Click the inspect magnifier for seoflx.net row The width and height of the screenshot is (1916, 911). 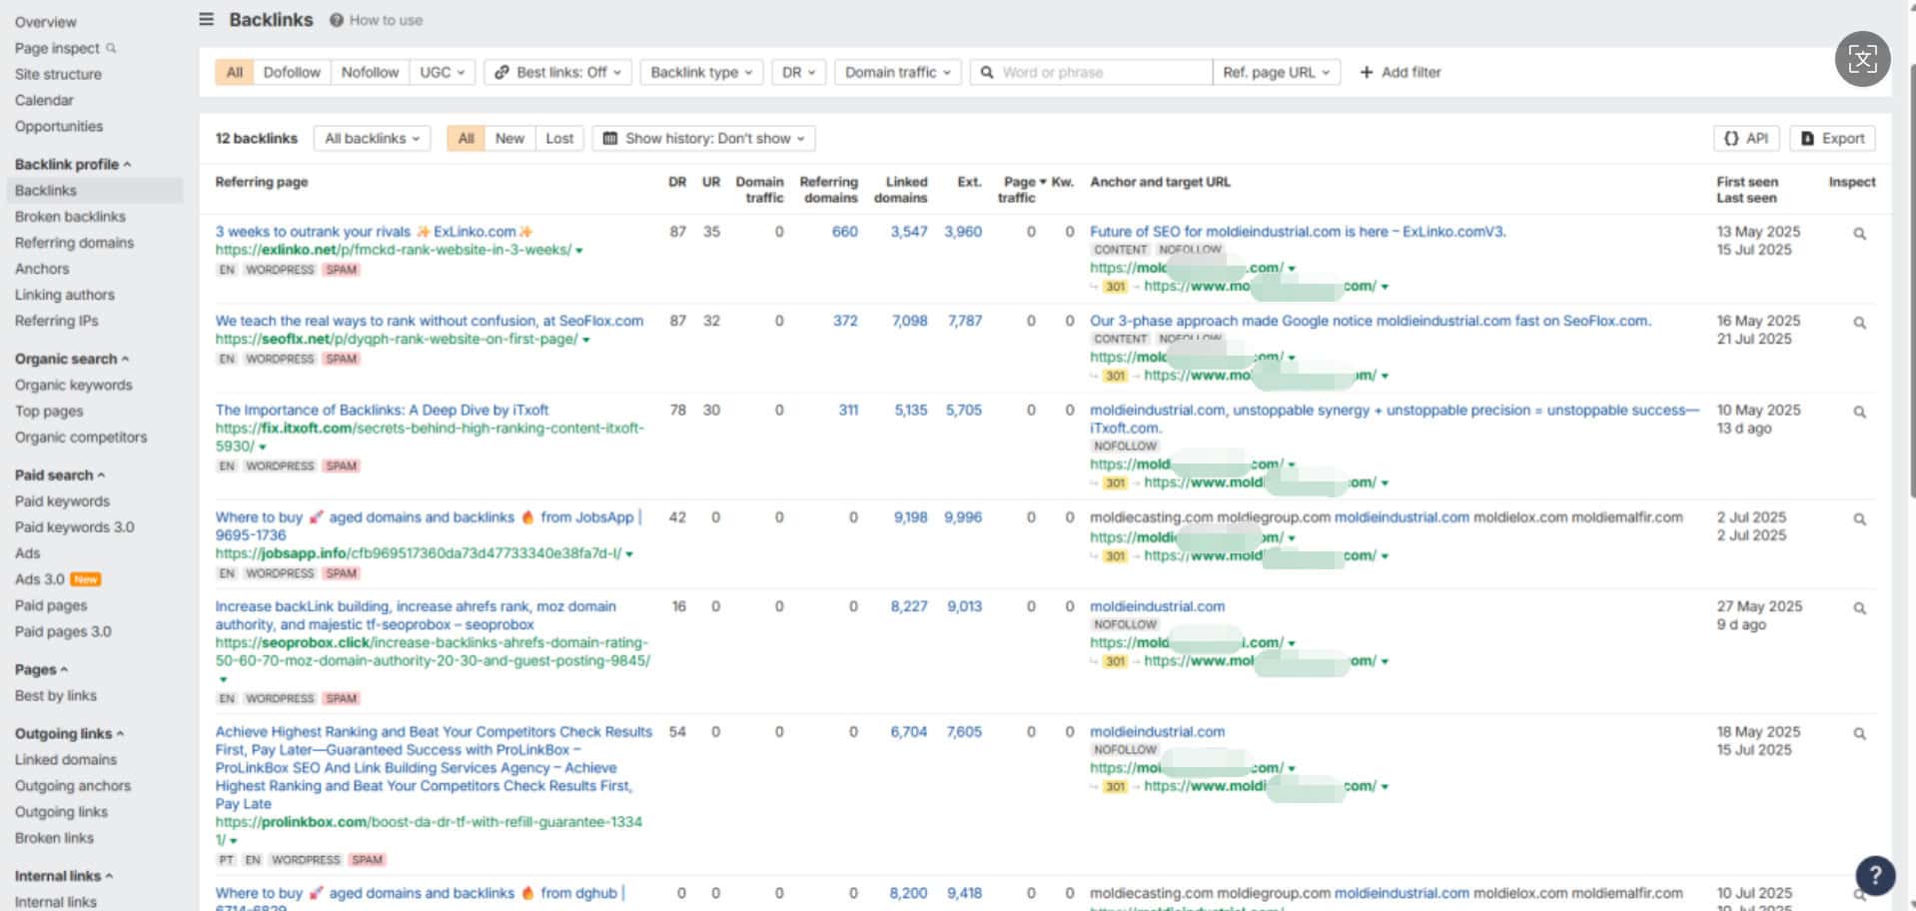[x=1859, y=323]
